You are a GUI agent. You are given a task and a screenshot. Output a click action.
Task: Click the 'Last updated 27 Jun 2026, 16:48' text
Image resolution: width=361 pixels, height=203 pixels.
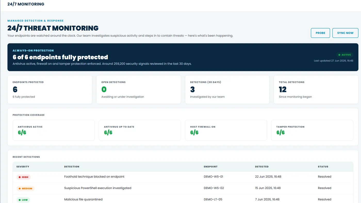pyautogui.click(x=333, y=61)
